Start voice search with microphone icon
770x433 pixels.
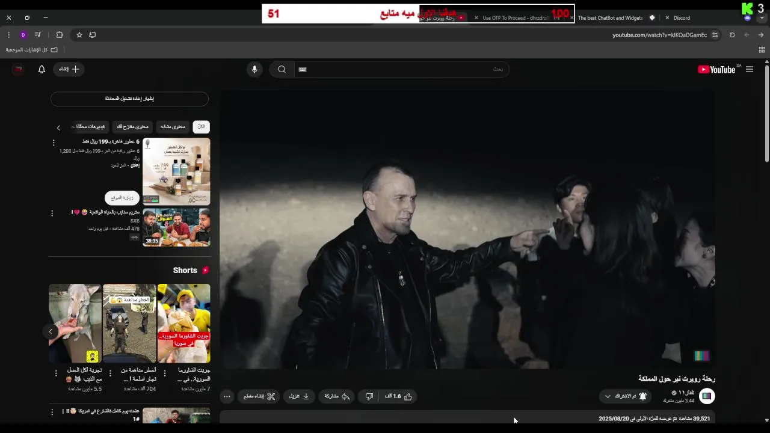coord(254,69)
